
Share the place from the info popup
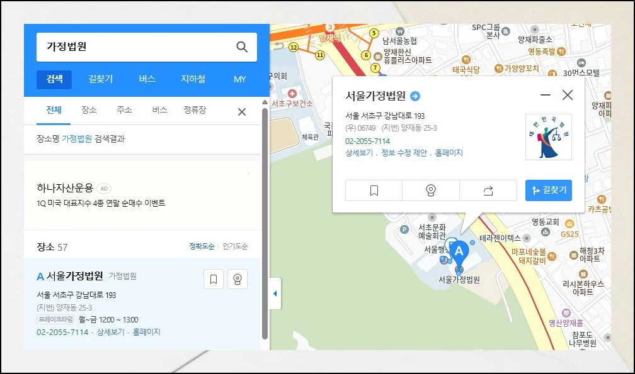488,190
